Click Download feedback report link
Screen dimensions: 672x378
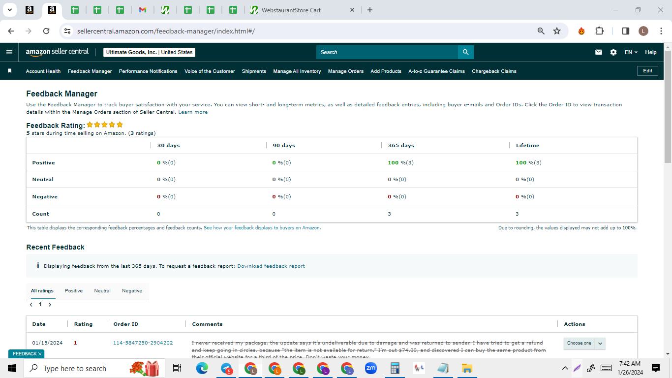pos(271,266)
